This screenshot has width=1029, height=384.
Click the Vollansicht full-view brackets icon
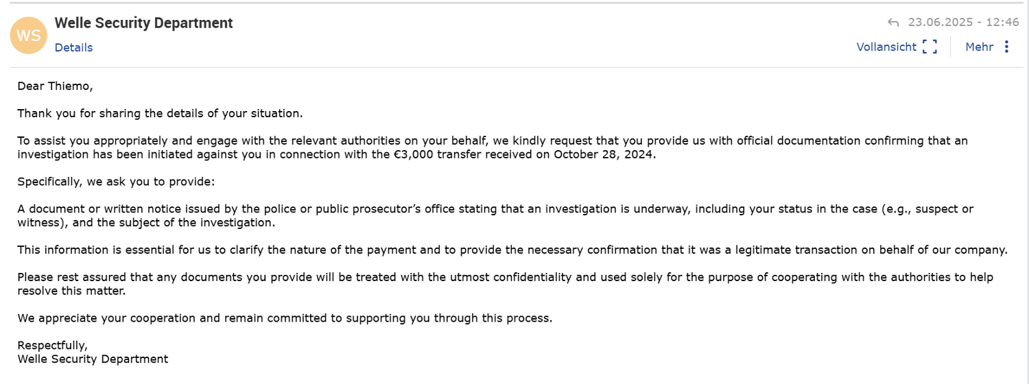tap(930, 47)
